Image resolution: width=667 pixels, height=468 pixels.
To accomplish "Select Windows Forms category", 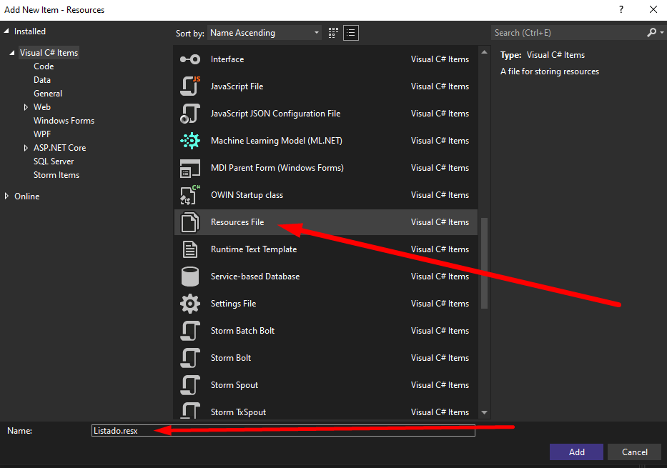I will [64, 121].
